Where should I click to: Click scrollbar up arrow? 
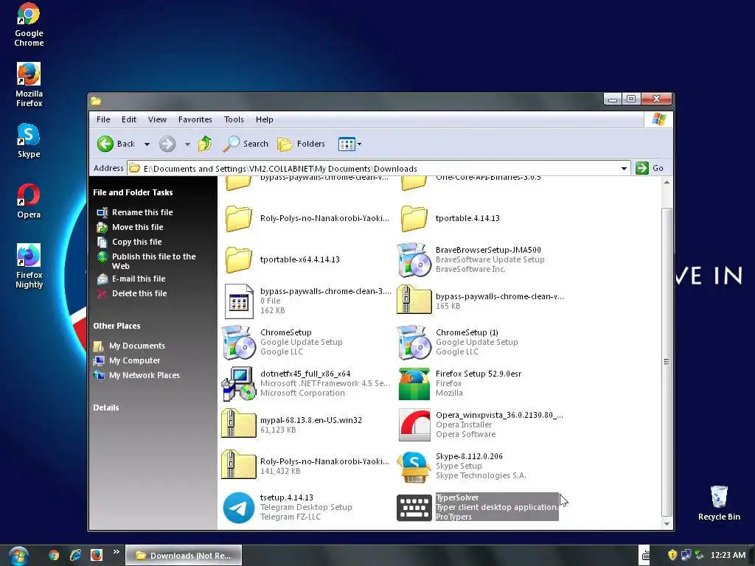(x=667, y=183)
